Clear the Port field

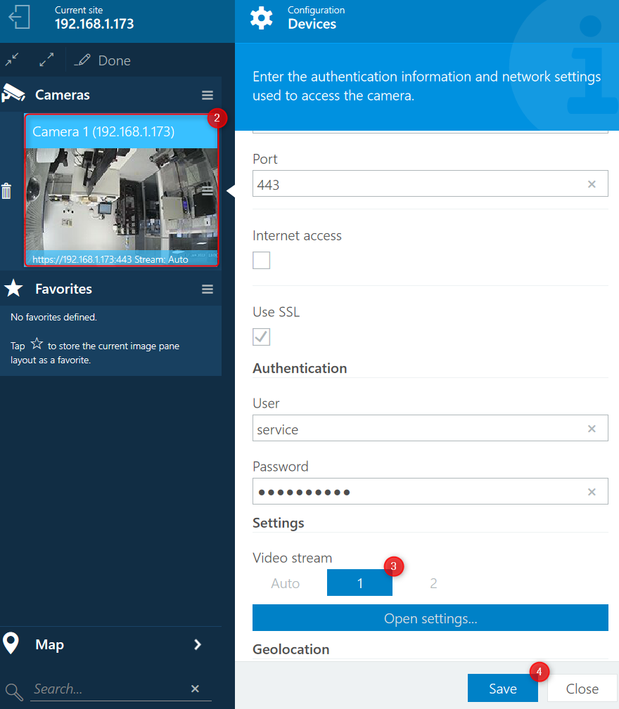[x=592, y=184]
